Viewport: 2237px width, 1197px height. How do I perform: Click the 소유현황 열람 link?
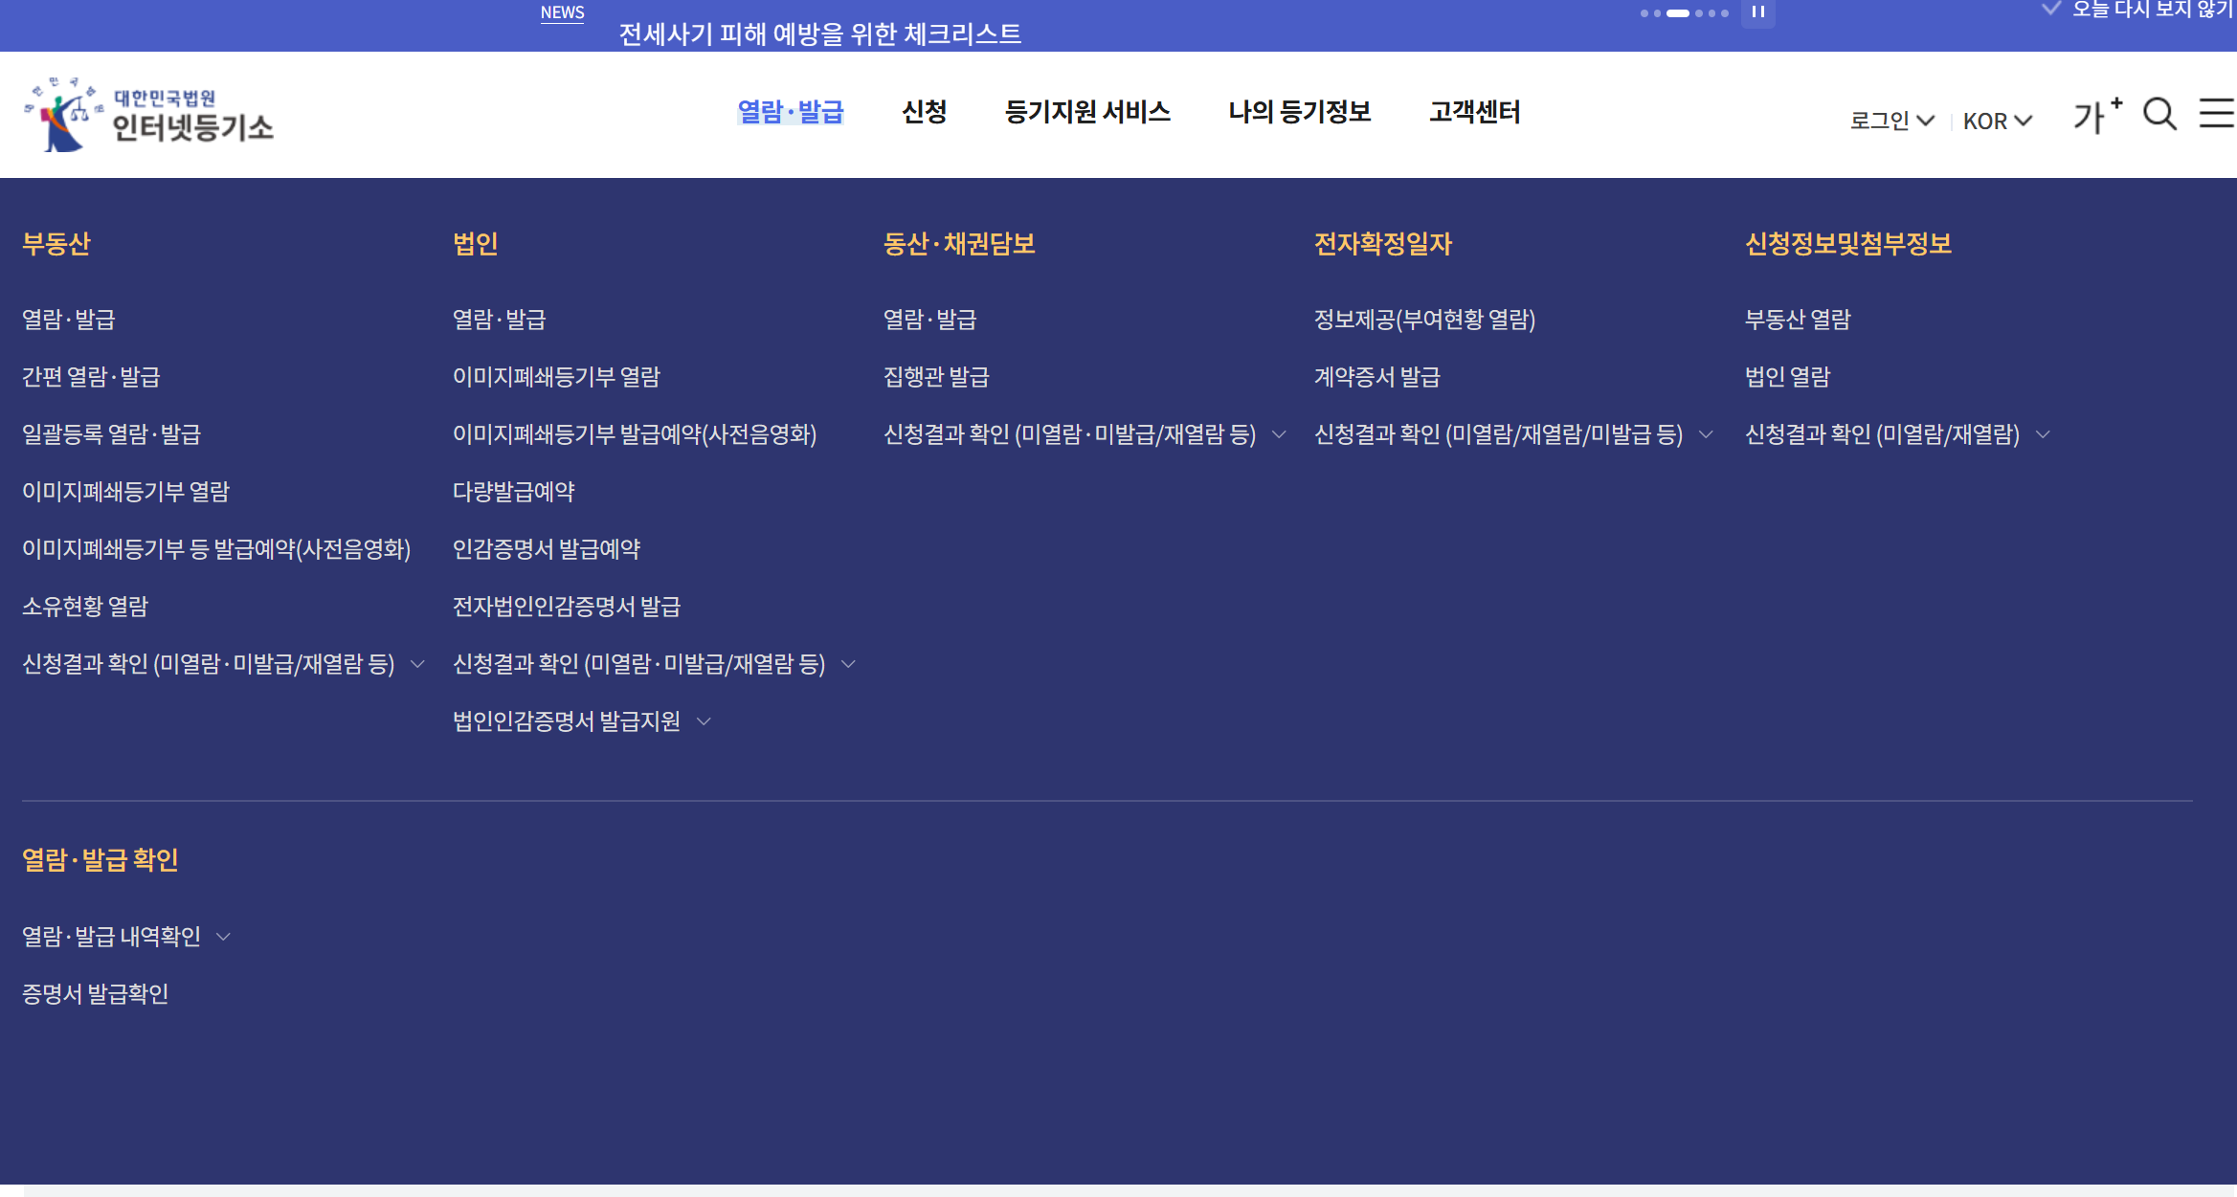coord(84,607)
